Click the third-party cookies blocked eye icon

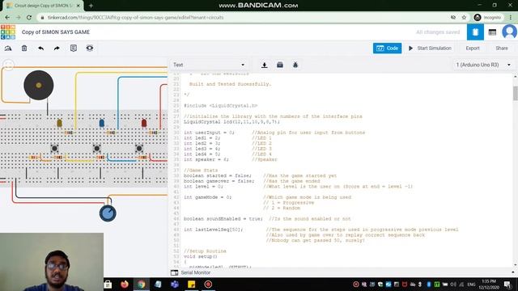tap(453, 18)
